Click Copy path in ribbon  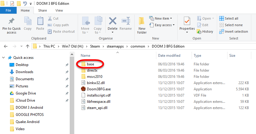pyautogui.click(x=58, y=25)
